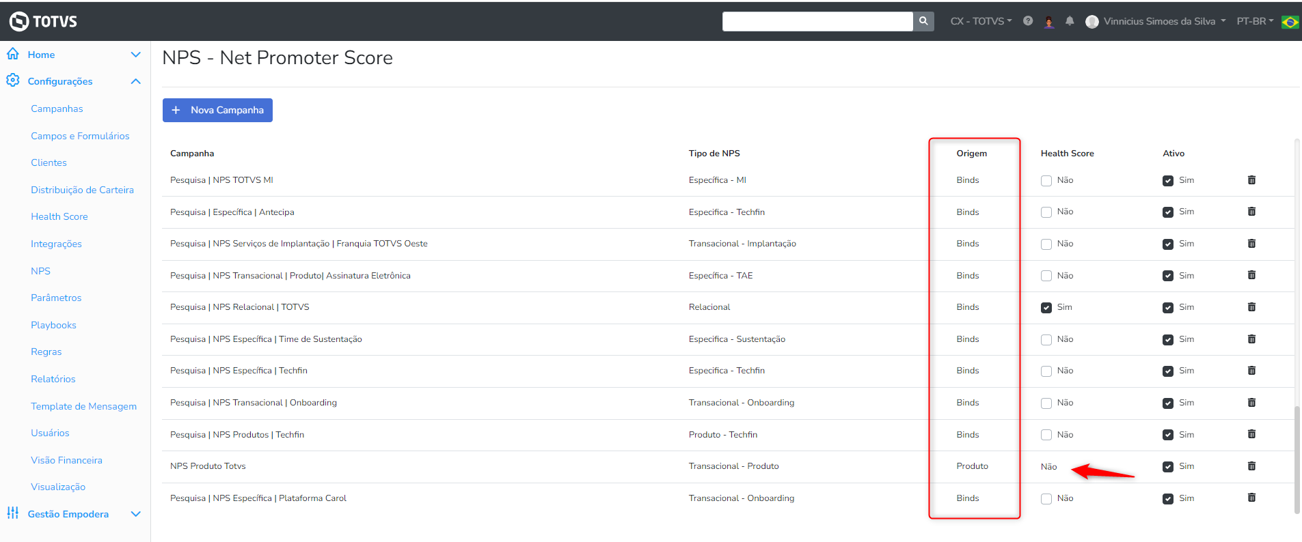Image resolution: width=1302 pixels, height=542 pixels.
Task: Delete the Franquia TOTVS Oeste campaign
Action: tap(1251, 244)
